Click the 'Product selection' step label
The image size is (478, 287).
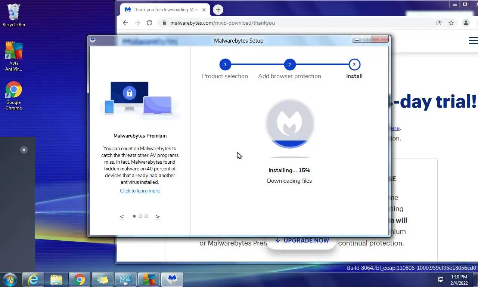pyautogui.click(x=225, y=76)
